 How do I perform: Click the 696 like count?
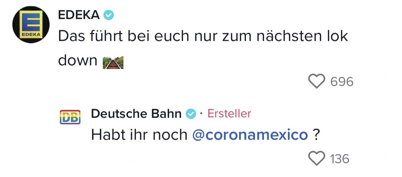[341, 82]
